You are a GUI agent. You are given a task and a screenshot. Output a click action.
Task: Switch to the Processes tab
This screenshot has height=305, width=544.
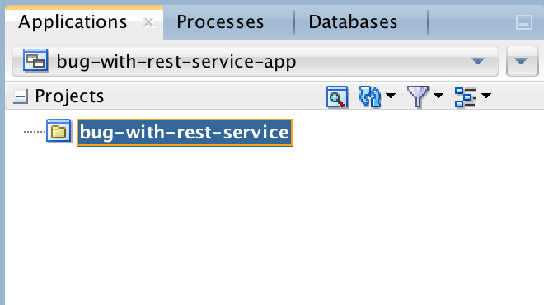pyautogui.click(x=220, y=22)
